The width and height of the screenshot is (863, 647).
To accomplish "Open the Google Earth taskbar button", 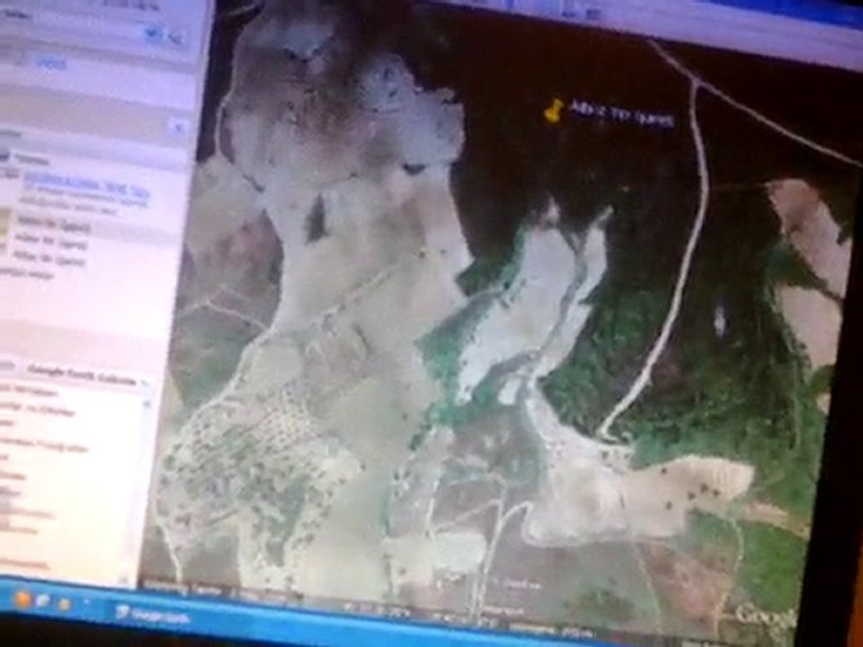I will [153, 615].
